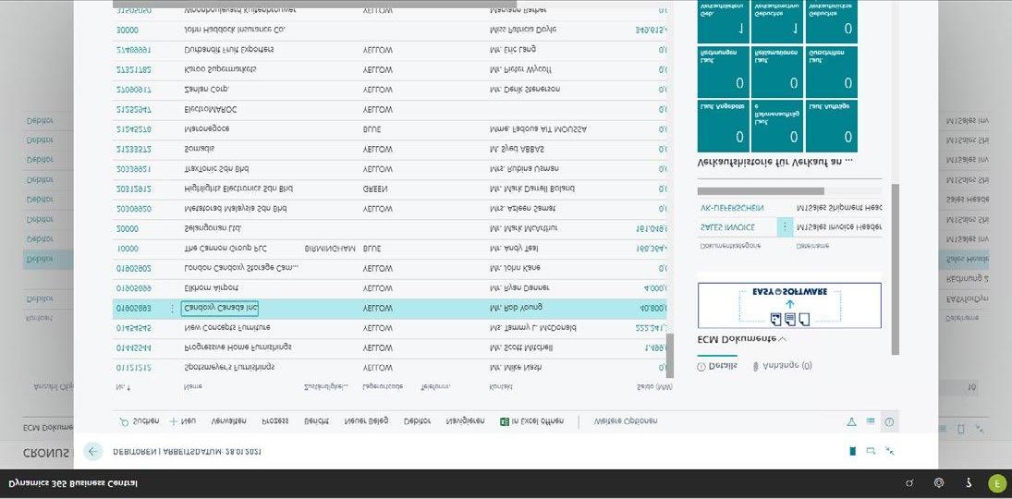The image size is (1012, 499).
Task: Collapse the ECM Dokumente section chevron
Action: click(x=783, y=339)
